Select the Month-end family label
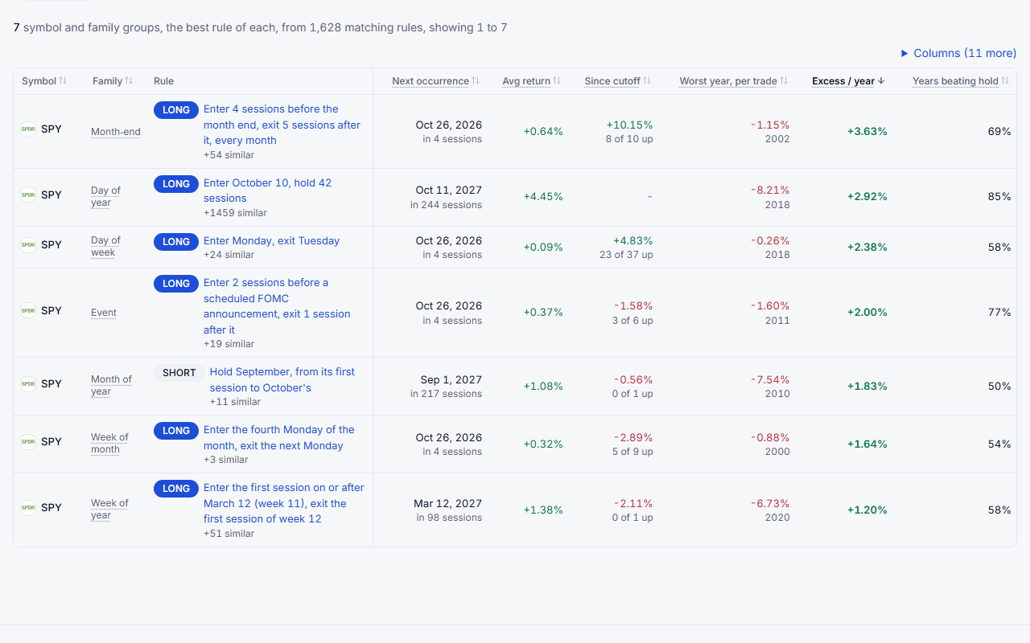Screen dimensions: 1030x643 point(116,132)
